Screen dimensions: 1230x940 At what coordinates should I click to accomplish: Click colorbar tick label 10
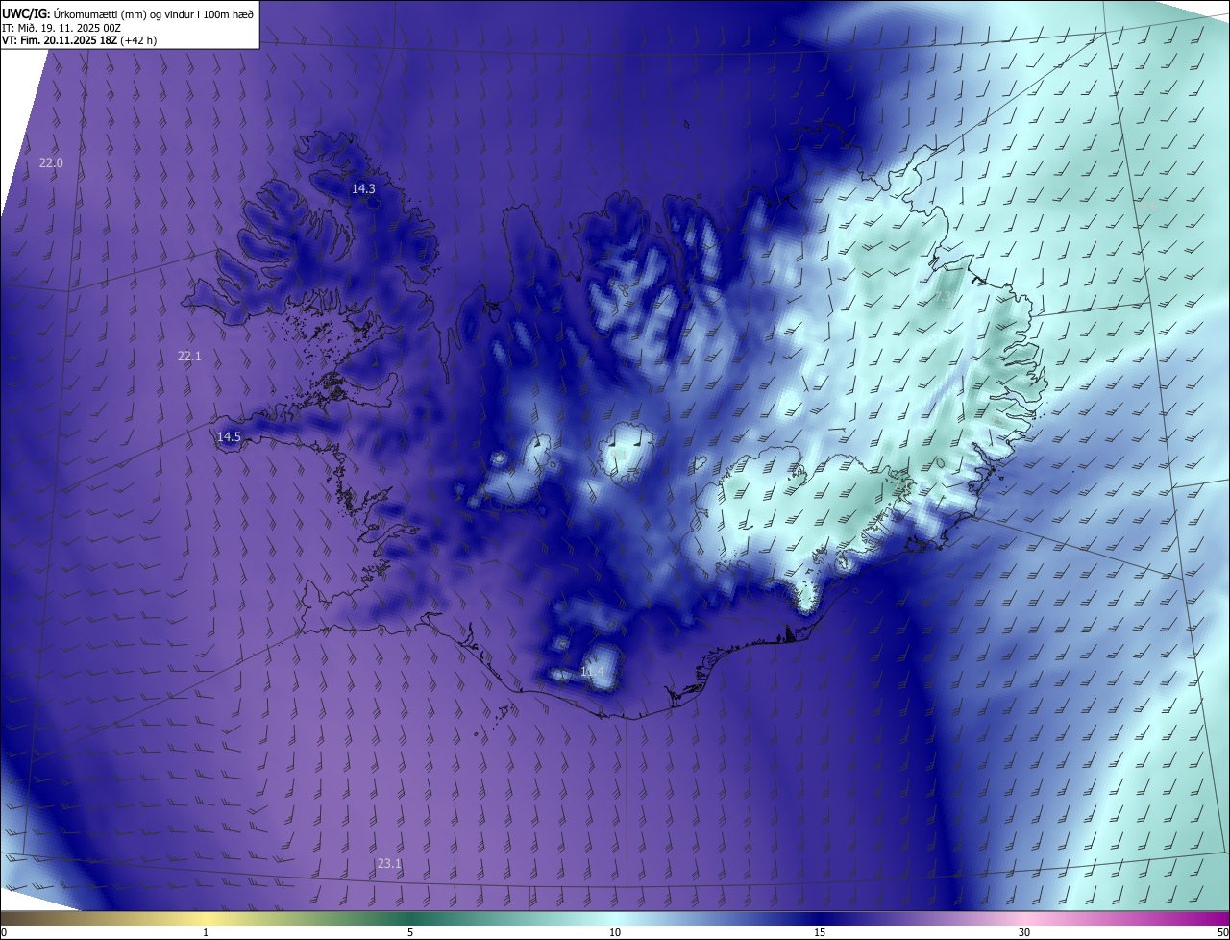pyautogui.click(x=615, y=932)
